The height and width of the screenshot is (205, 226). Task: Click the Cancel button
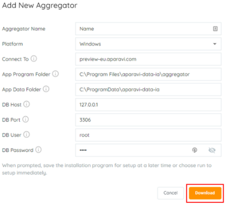pyautogui.click(x=171, y=193)
